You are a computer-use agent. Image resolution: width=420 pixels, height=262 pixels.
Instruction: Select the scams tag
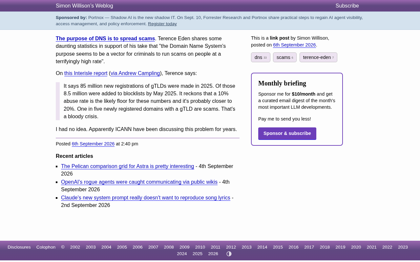285,57
